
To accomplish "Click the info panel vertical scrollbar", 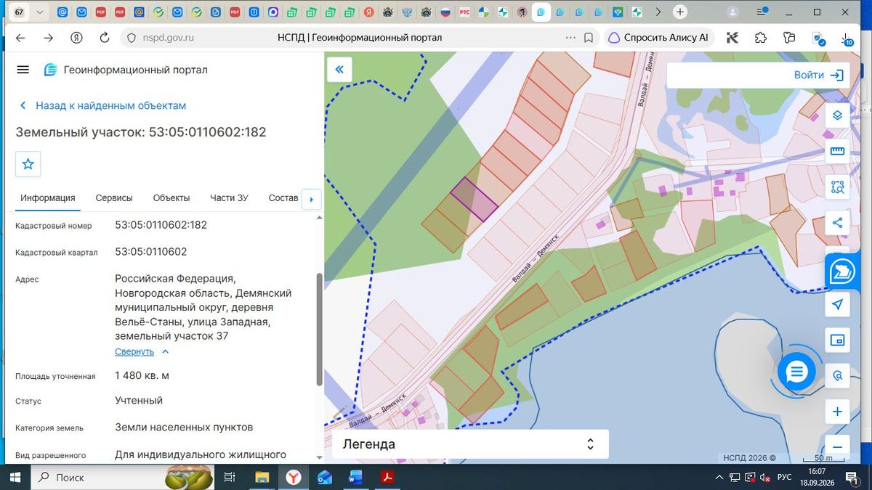I will point(319,329).
